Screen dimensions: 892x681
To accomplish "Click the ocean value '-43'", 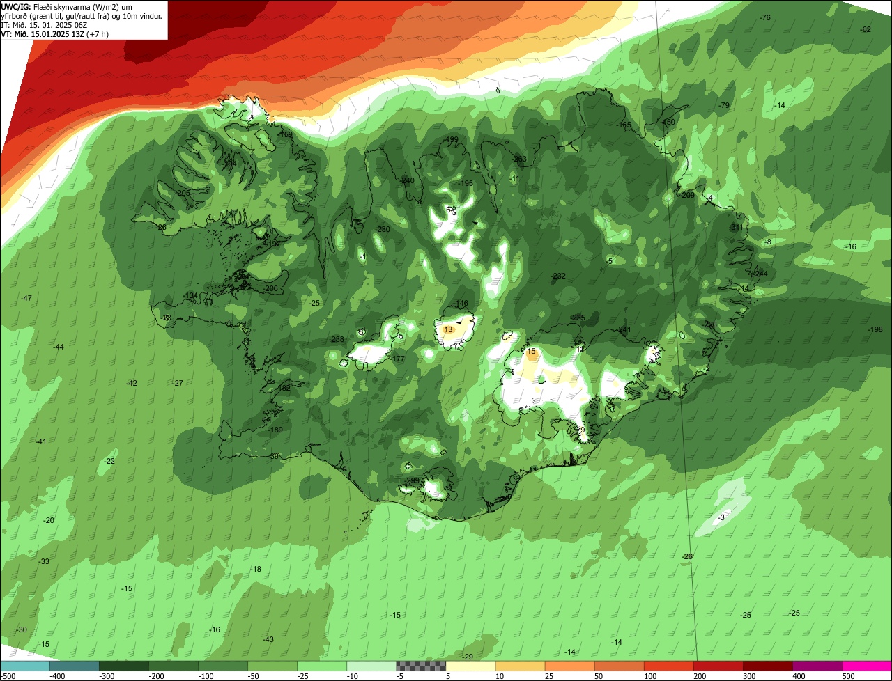I will 268,639.
